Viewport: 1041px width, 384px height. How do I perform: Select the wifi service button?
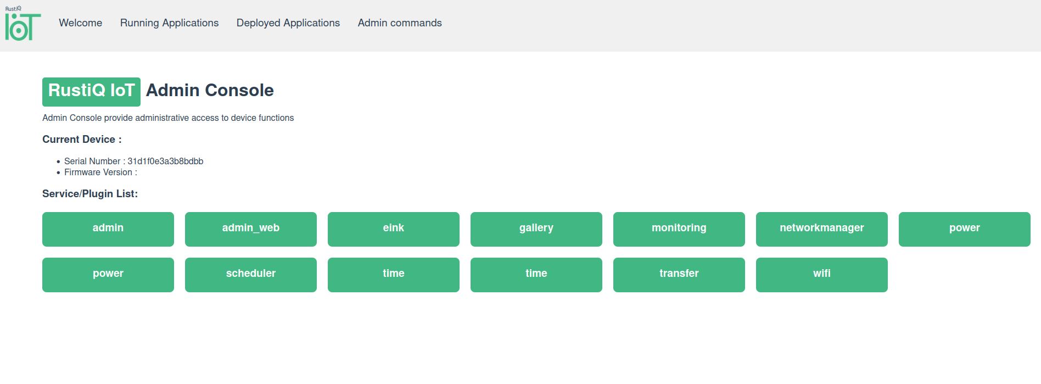[822, 275]
